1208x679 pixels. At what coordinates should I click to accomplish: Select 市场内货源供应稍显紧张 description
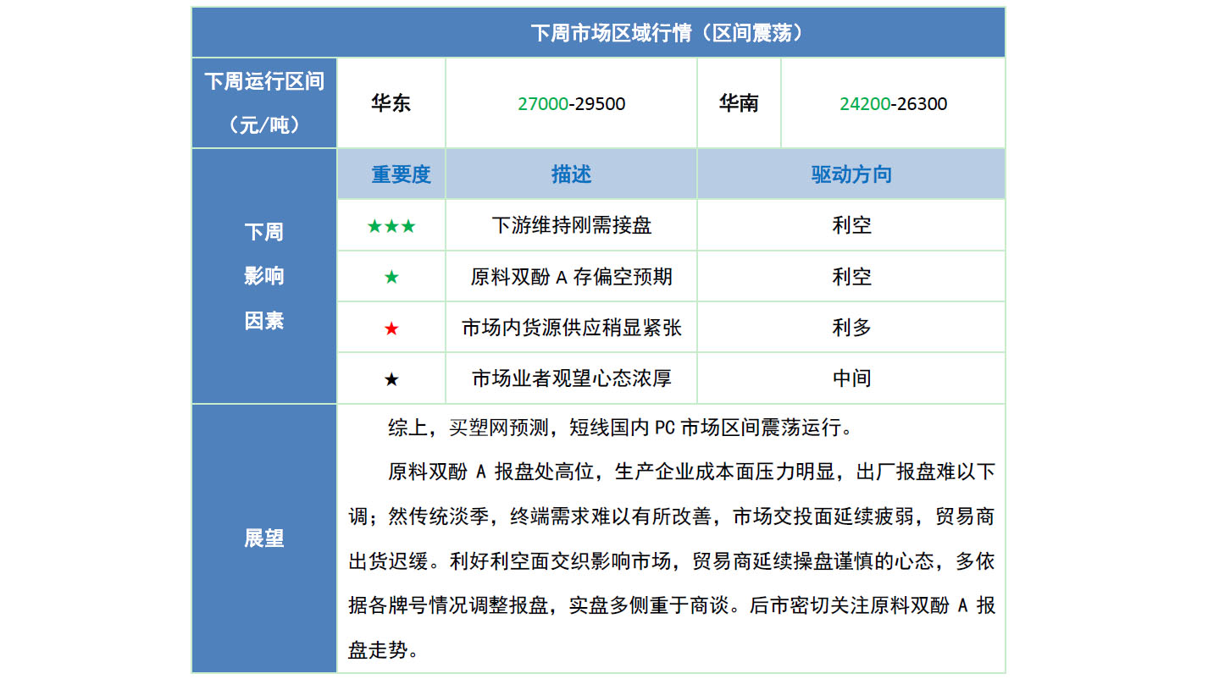pos(572,328)
